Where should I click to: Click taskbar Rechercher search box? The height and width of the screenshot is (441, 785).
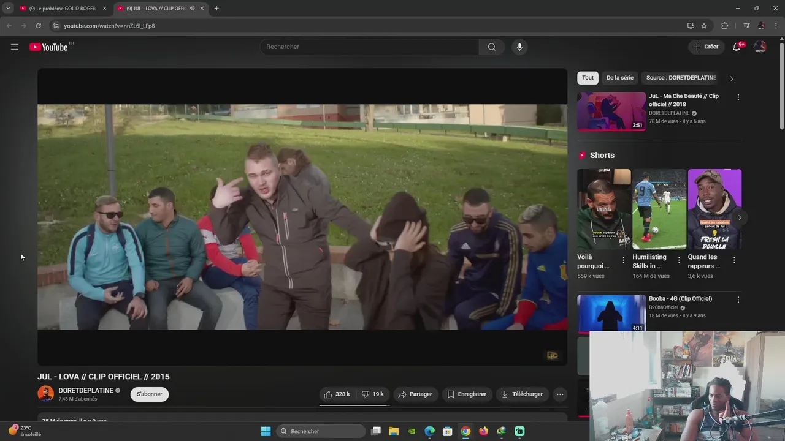[x=321, y=431]
